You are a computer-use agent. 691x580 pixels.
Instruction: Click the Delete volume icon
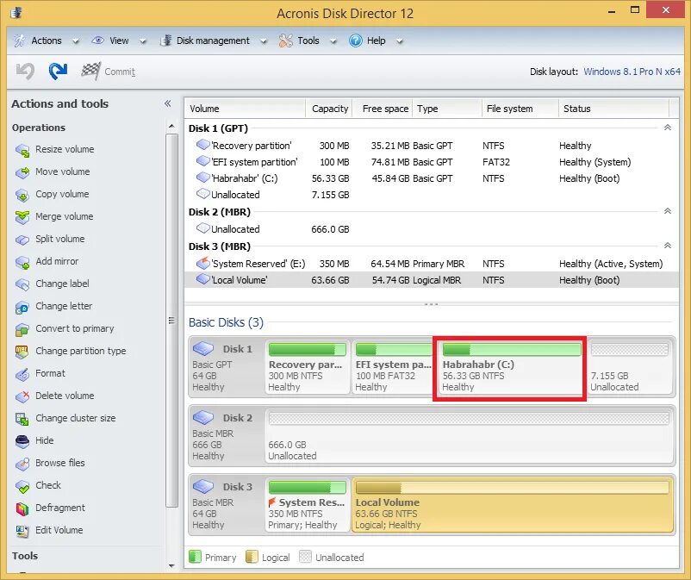[22, 396]
